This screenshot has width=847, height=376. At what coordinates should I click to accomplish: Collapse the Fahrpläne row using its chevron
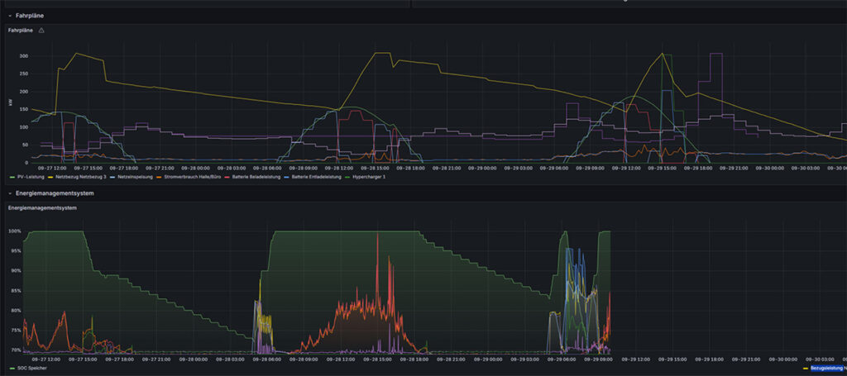point(9,16)
